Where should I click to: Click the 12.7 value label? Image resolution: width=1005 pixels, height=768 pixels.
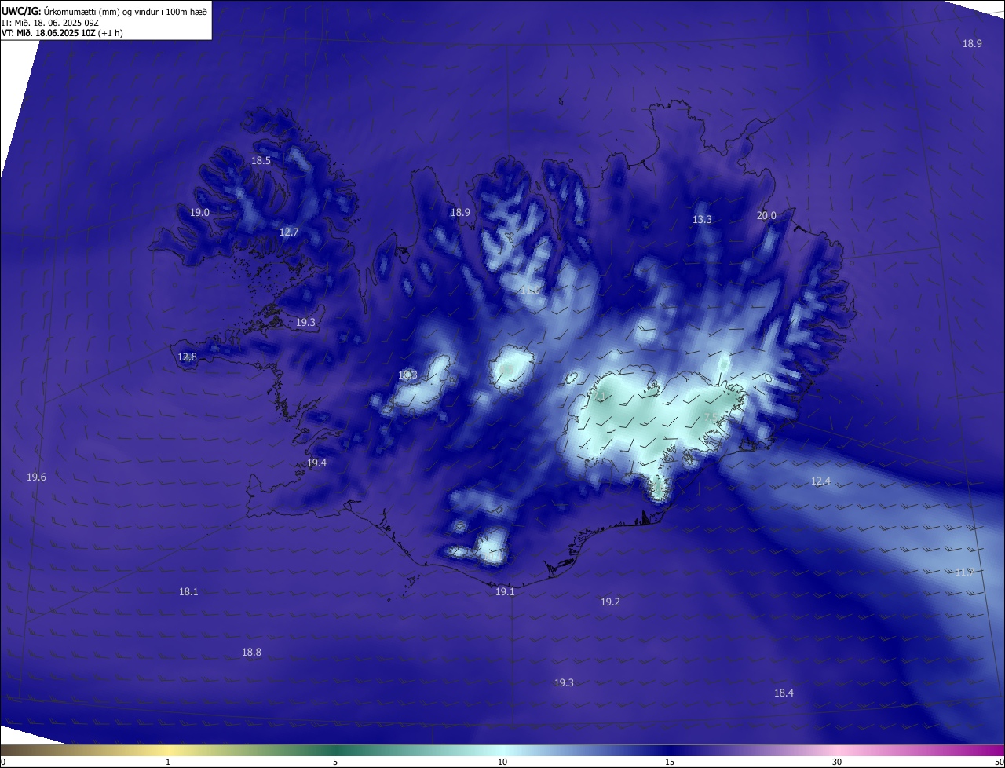pos(289,232)
